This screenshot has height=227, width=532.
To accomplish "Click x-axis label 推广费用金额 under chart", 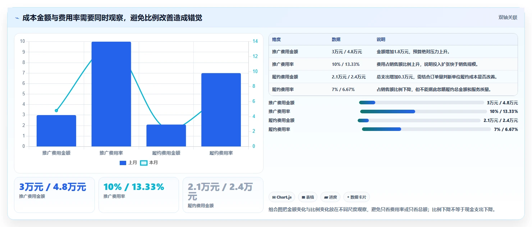I will (56, 153).
